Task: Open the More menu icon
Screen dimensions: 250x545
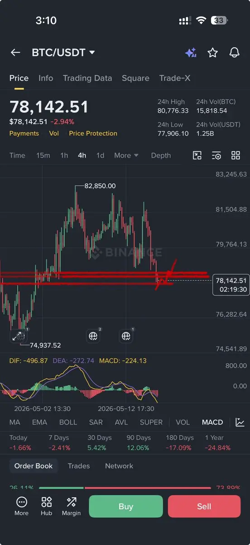Action: 21,506
